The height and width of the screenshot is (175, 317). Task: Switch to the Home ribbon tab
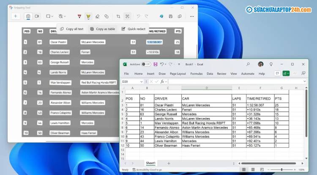point(139,74)
